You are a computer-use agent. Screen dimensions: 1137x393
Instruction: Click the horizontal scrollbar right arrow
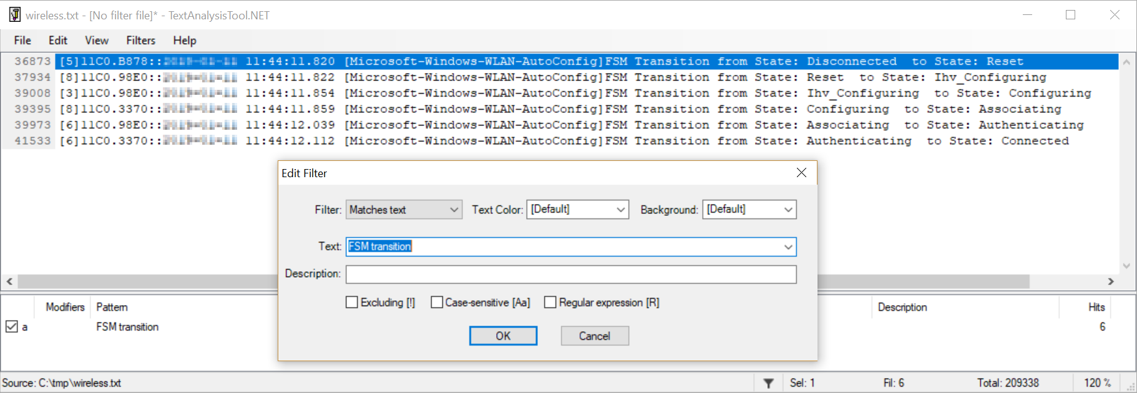pyautogui.click(x=1111, y=282)
